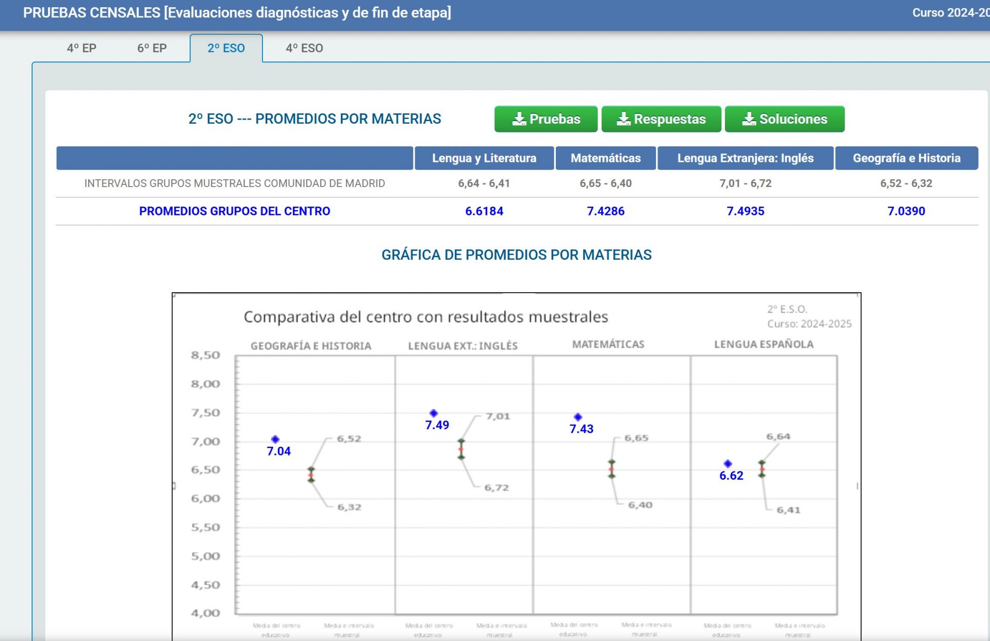
Task: Select the blue 6.62 marker for Lengua Española
Action: pos(728,463)
